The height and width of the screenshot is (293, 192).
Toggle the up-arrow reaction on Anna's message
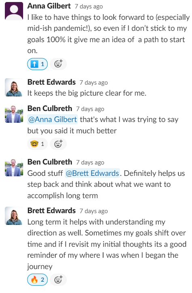pyautogui.click(x=37, y=64)
